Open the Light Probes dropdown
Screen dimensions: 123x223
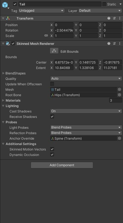tap(86, 127)
